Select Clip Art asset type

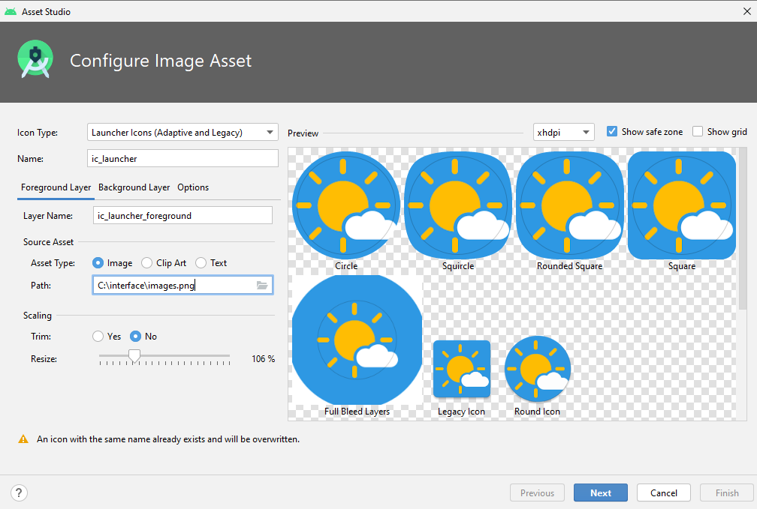coord(147,263)
